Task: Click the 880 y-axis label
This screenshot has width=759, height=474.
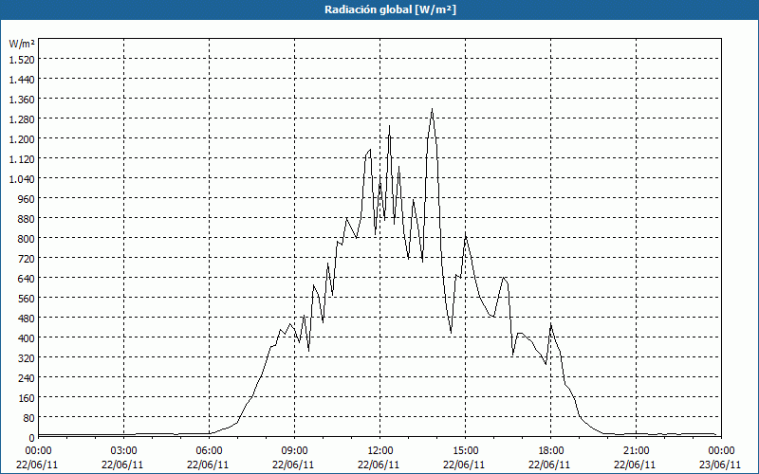Action: pos(27,219)
